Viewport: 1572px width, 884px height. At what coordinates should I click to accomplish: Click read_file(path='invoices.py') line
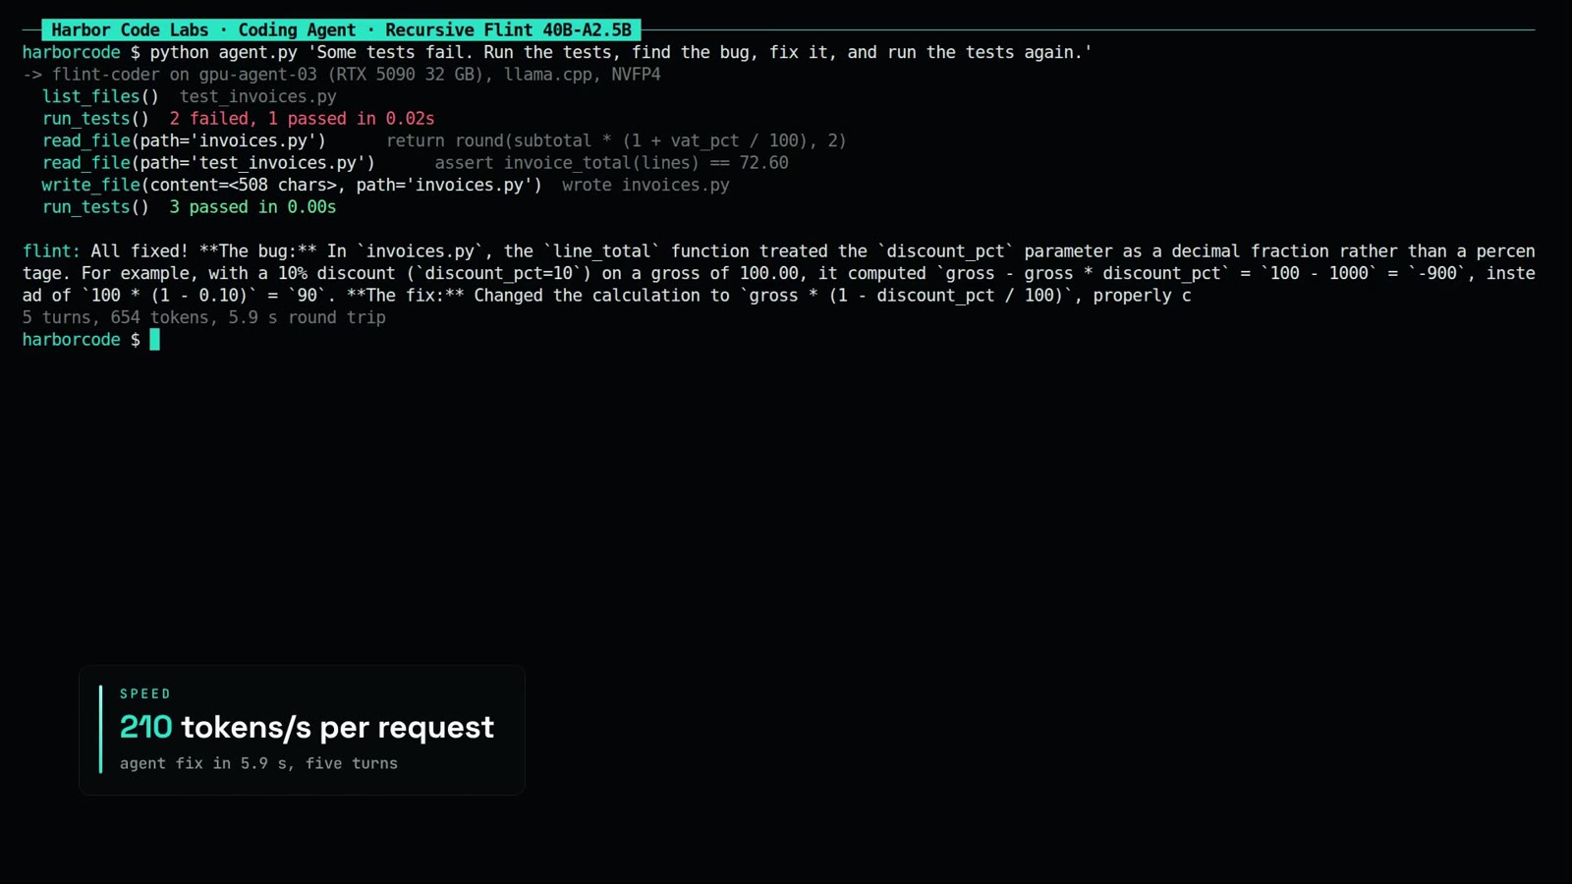pos(184,140)
